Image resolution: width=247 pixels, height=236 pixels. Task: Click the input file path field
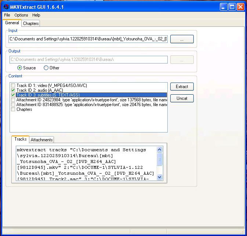point(88,39)
